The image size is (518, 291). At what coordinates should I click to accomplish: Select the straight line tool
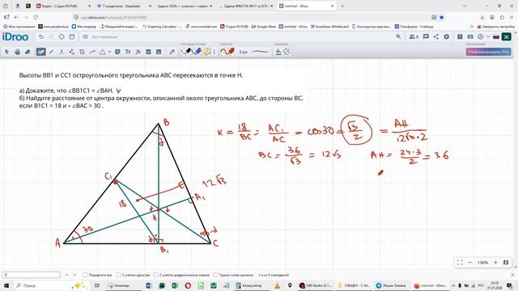pos(51,52)
